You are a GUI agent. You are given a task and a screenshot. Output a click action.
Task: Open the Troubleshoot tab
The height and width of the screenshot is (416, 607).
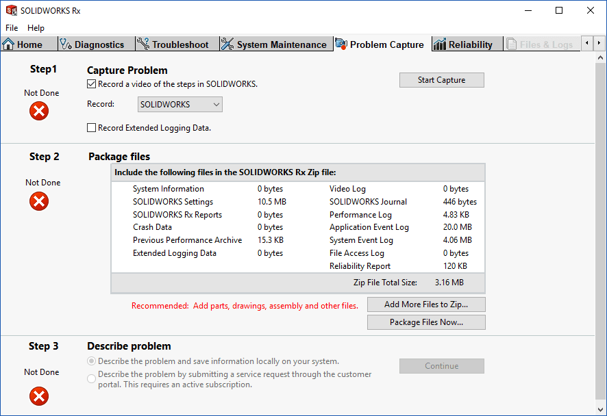pyautogui.click(x=177, y=44)
